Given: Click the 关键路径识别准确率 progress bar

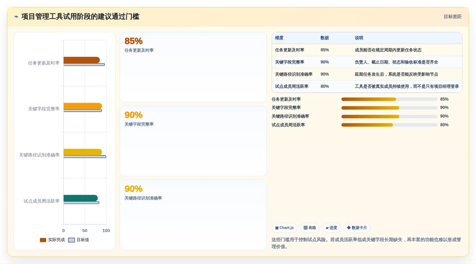Looking at the screenshot, I should pyautogui.click(x=389, y=116).
